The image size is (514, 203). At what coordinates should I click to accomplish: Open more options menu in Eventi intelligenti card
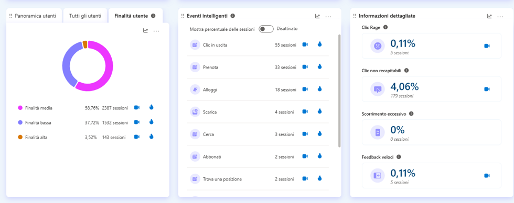[328, 16]
